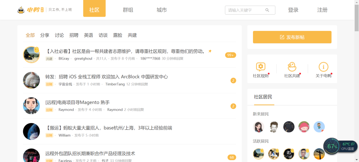Open post 远程外包团队招长期兼职合作
359x162 pixels.
click(90, 153)
